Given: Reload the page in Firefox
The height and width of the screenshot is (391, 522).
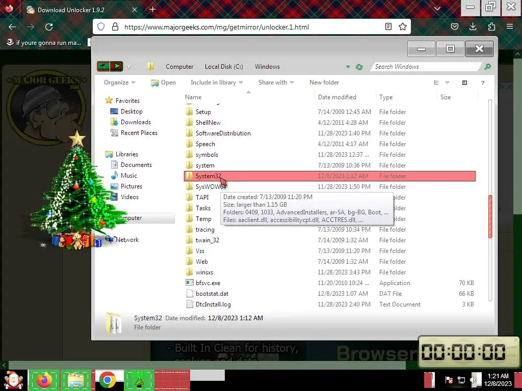Looking at the screenshot, I should point(49,27).
